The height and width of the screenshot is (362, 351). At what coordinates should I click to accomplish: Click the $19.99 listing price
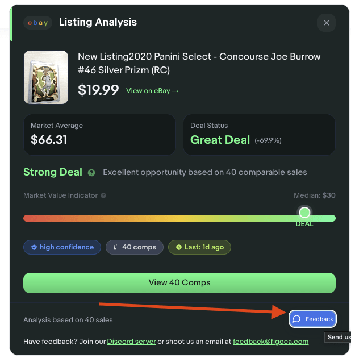98,90
